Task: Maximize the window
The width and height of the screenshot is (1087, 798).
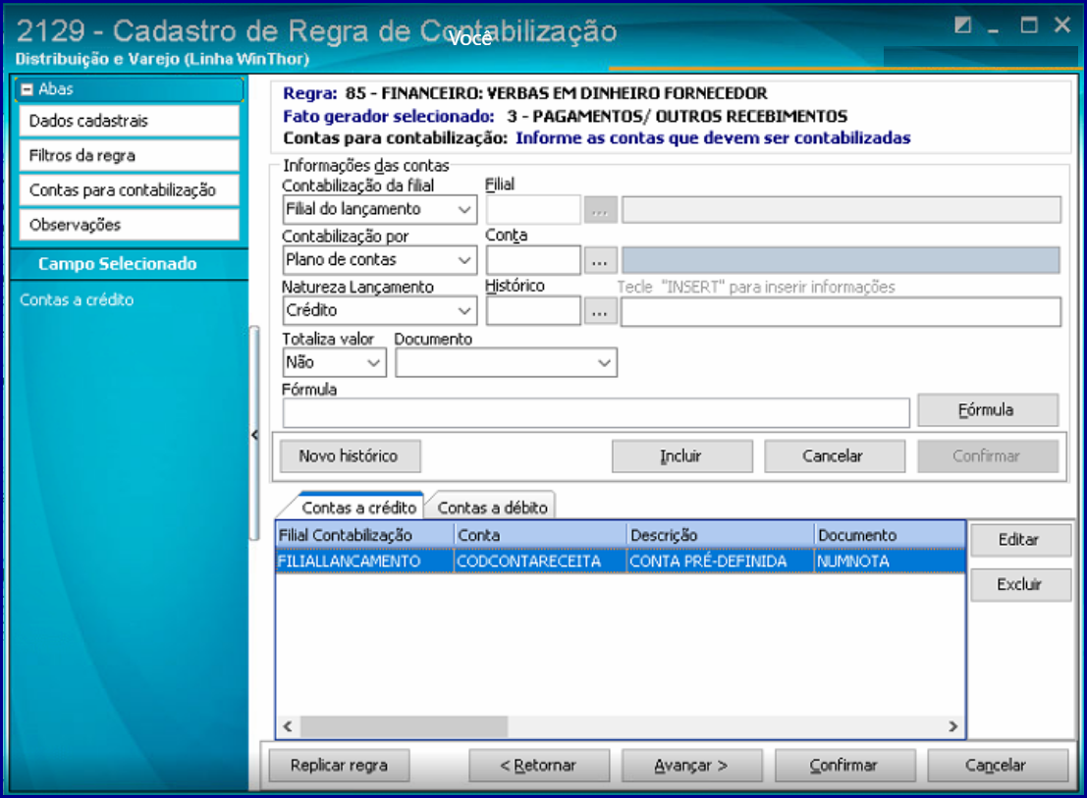Action: 1029,26
